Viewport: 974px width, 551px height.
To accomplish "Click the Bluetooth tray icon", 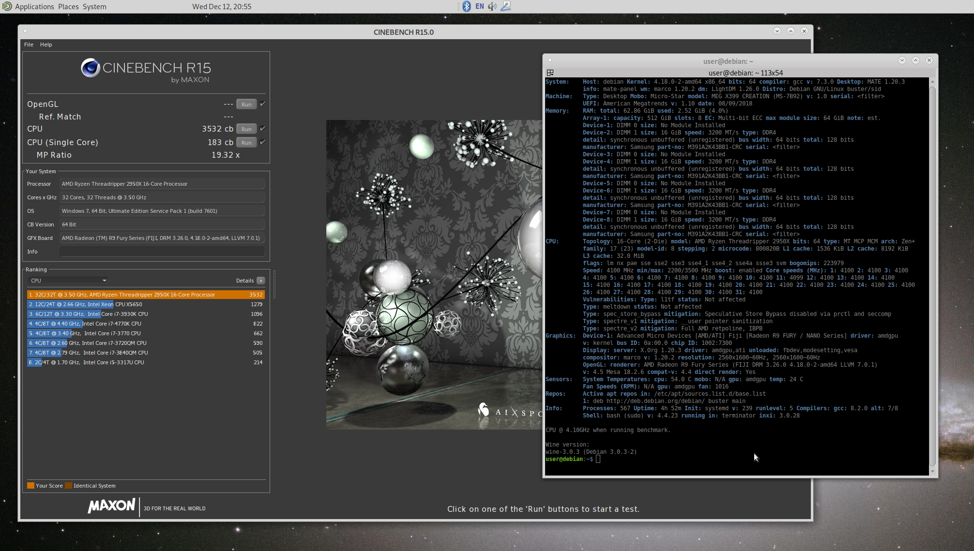I will pos(466,6).
